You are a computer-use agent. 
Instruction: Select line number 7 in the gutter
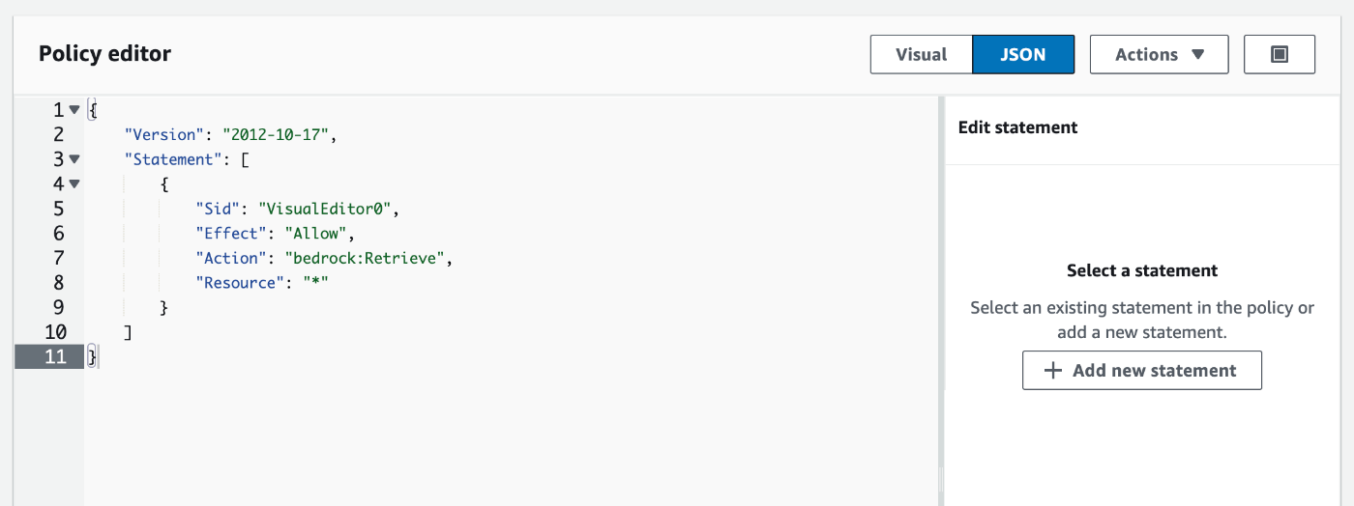click(59, 258)
